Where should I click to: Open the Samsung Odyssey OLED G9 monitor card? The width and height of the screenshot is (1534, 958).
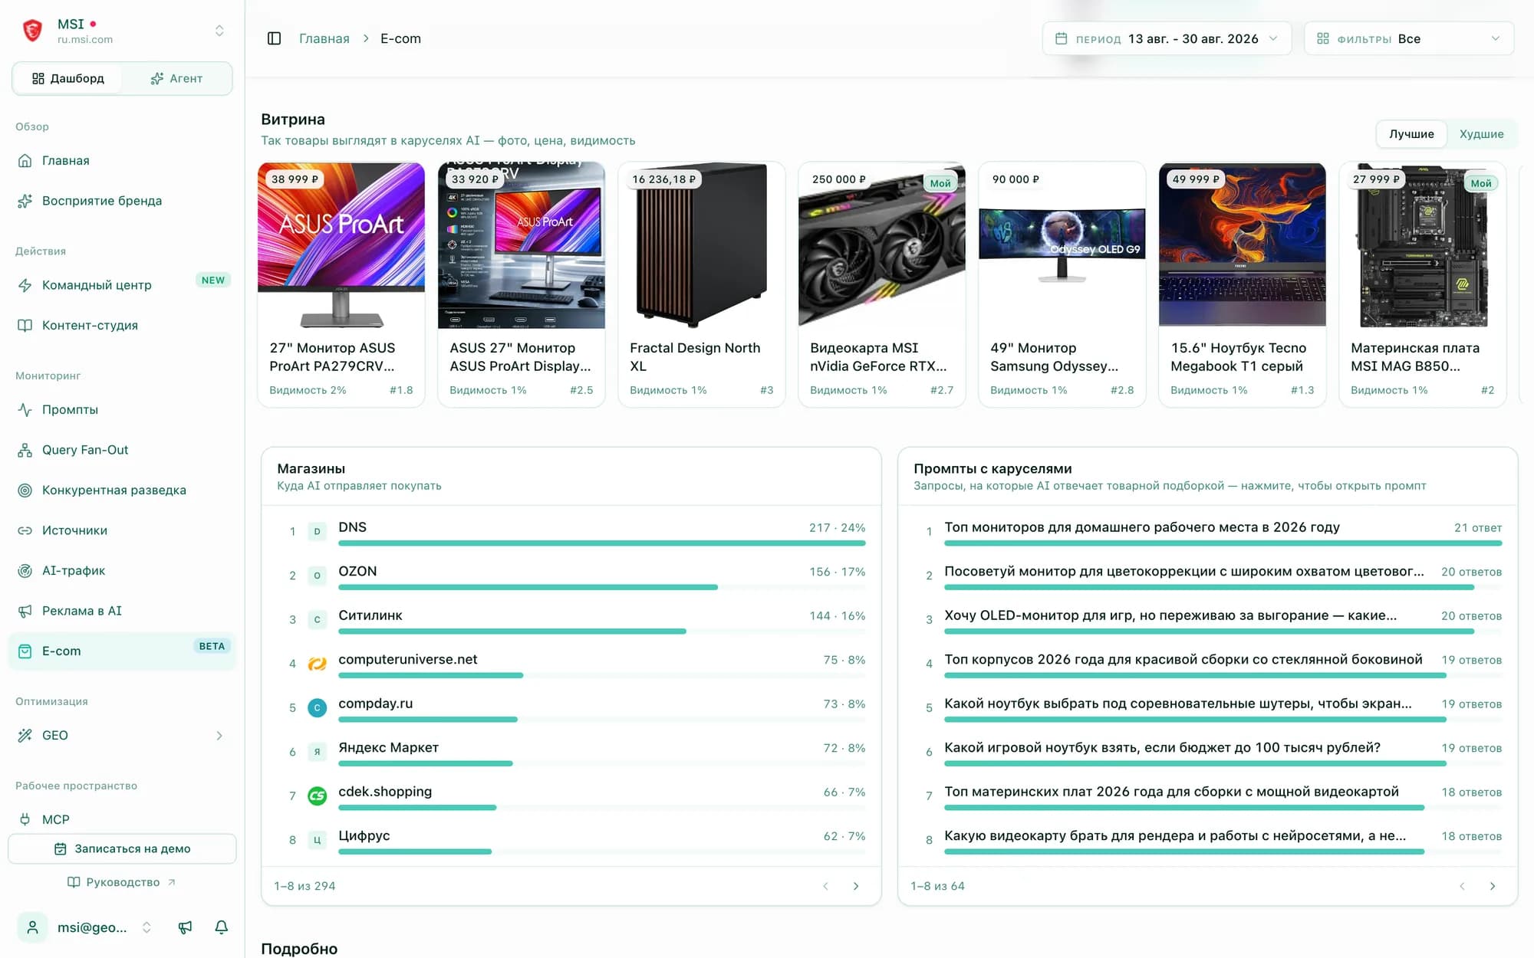tap(1062, 284)
